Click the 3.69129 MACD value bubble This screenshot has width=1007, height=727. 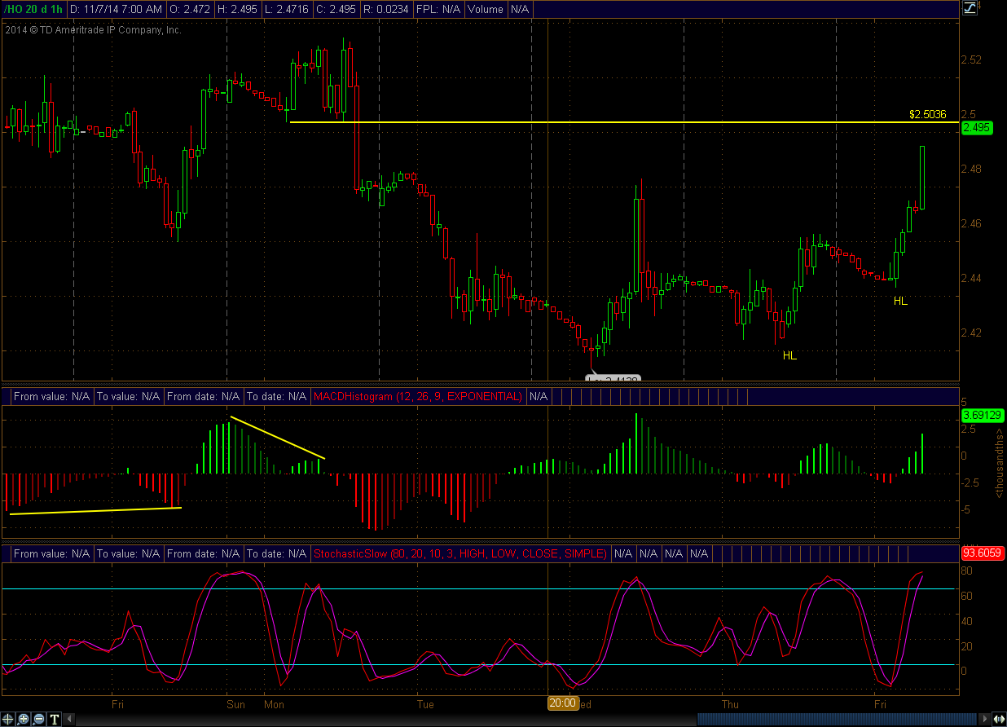[981, 415]
